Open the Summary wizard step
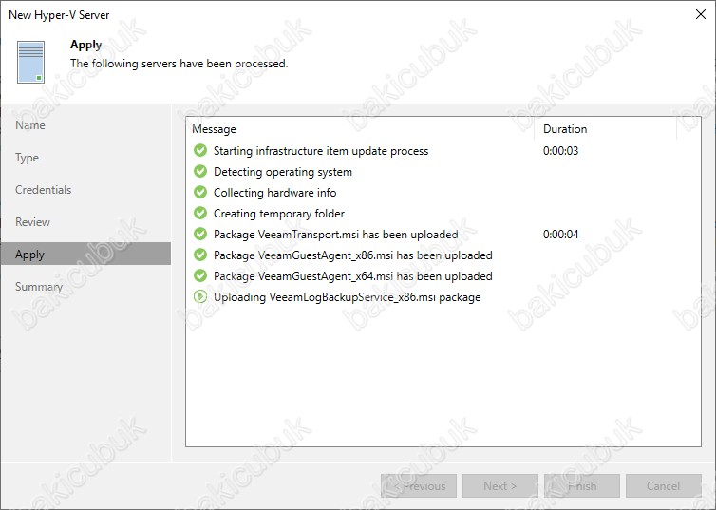Image resolution: width=716 pixels, height=510 pixels. coord(39,287)
